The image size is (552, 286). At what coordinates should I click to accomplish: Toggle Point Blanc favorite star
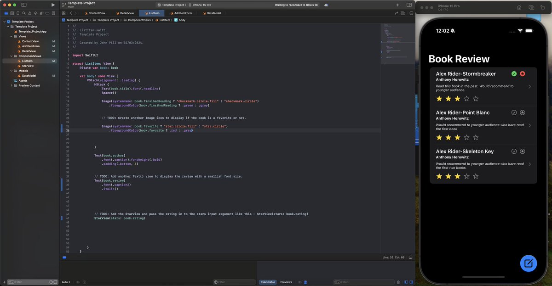point(523,112)
